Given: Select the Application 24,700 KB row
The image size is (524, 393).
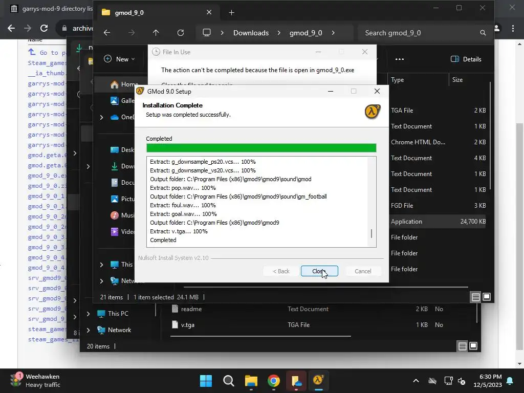Looking at the screenshot, I should pyautogui.click(x=438, y=221).
